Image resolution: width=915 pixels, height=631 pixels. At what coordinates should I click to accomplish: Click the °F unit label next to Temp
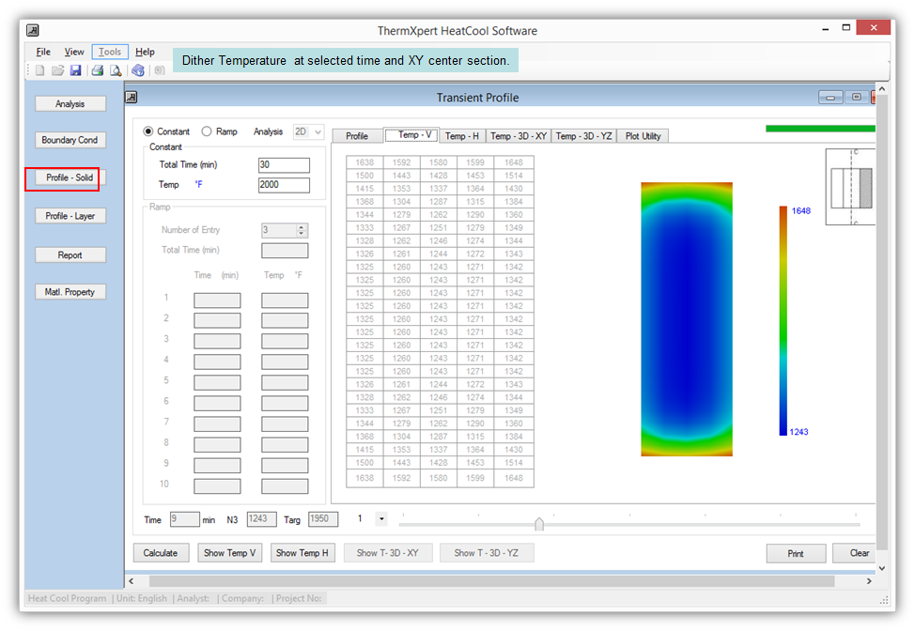198,185
